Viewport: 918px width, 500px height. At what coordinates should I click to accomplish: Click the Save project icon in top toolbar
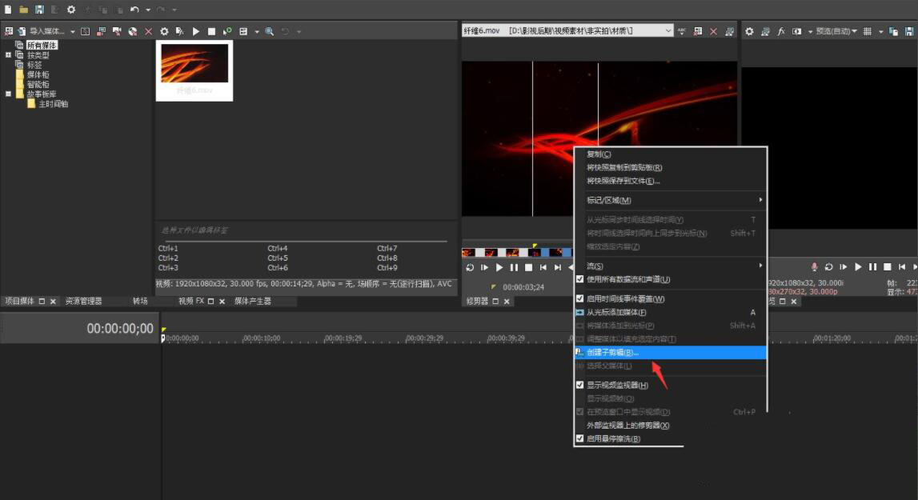(39, 10)
